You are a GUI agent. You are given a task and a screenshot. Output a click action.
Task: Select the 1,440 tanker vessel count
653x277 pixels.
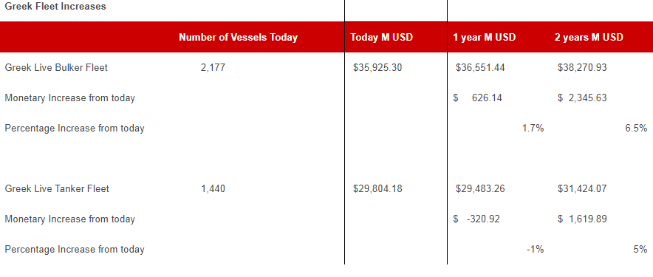213,188
